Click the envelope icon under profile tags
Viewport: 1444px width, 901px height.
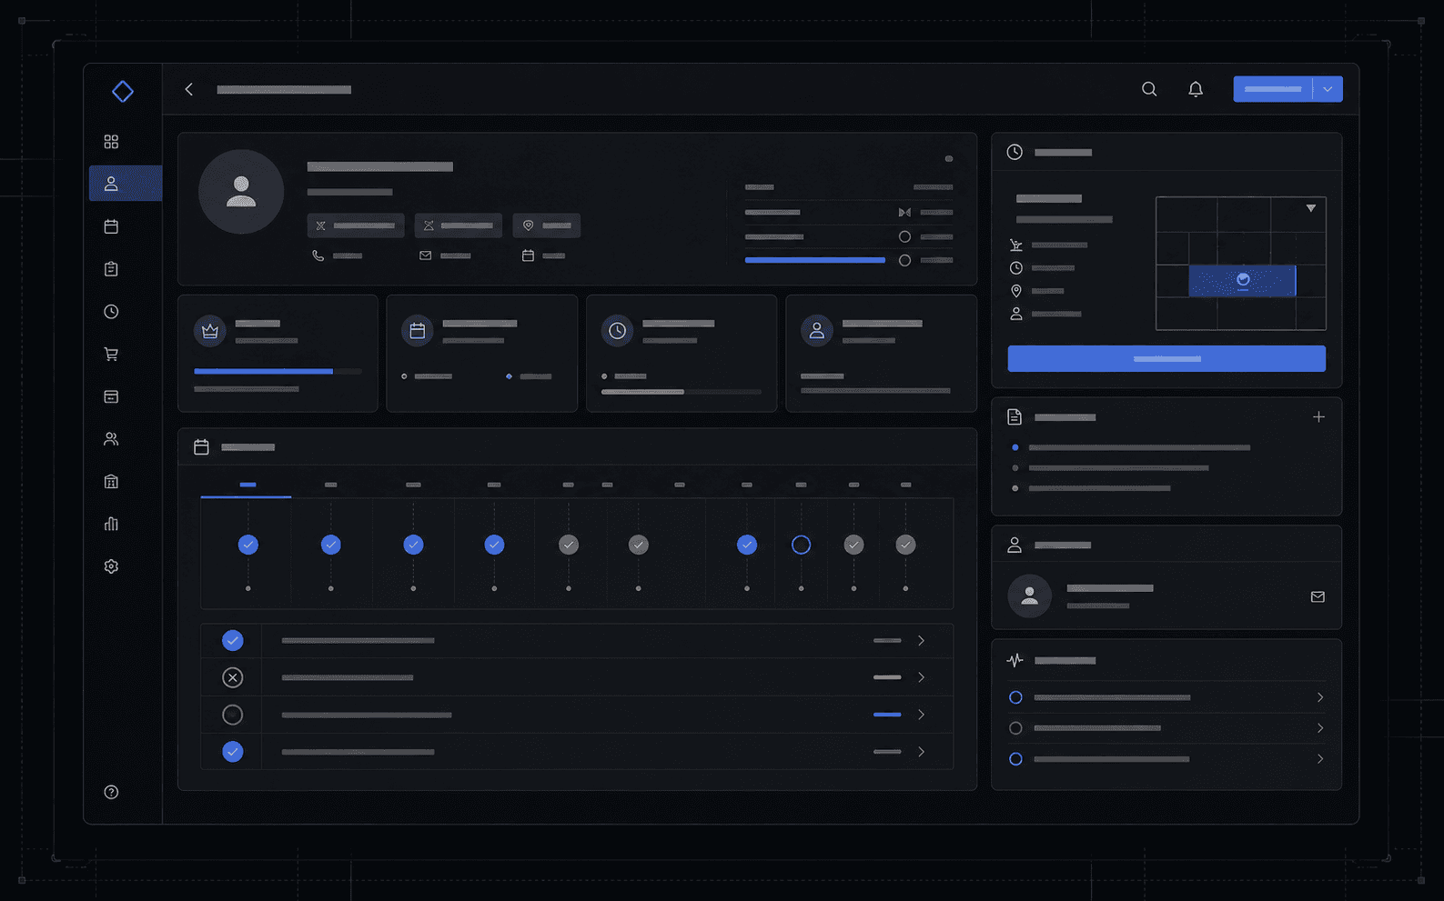click(425, 256)
